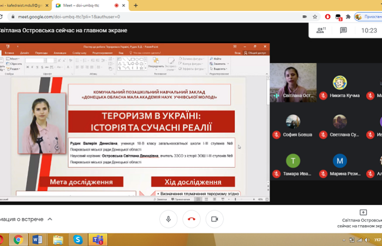Open Skype from the taskbar
382x246 pixels.
click(78, 239)
